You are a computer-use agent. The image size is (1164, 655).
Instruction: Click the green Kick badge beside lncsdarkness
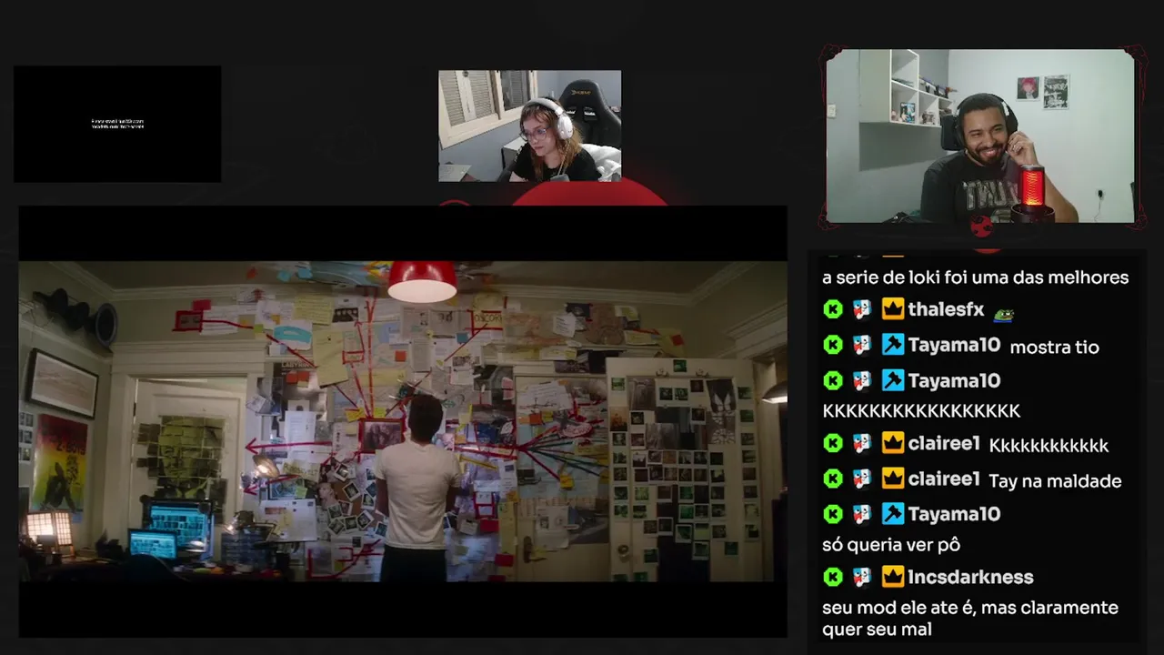pyautogui.click(x=833, y=577)
